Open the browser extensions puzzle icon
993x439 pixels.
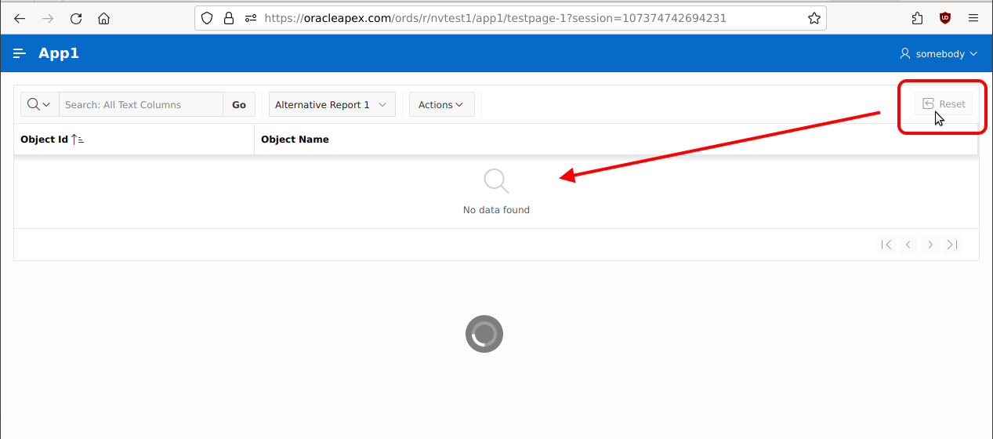click(x=917, y=18)
